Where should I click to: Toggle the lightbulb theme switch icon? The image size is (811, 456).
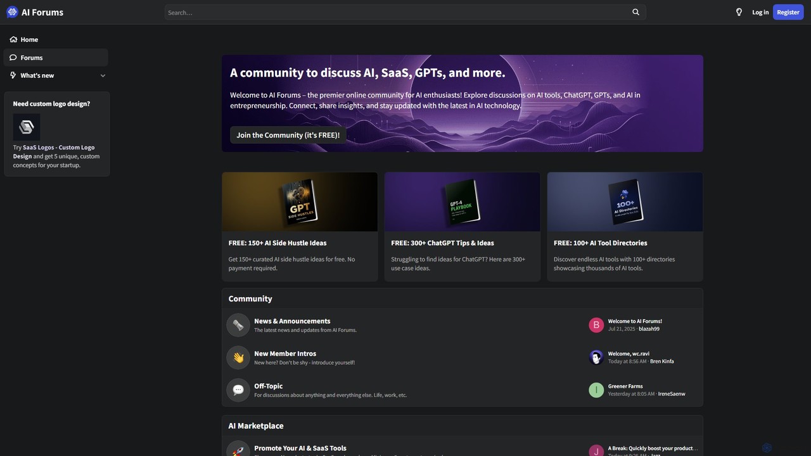(739, 12)
